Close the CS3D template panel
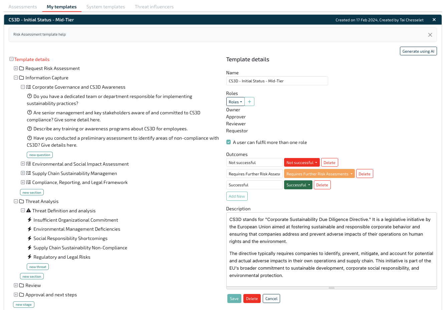443x310 pixels. (x=434, y=20)
